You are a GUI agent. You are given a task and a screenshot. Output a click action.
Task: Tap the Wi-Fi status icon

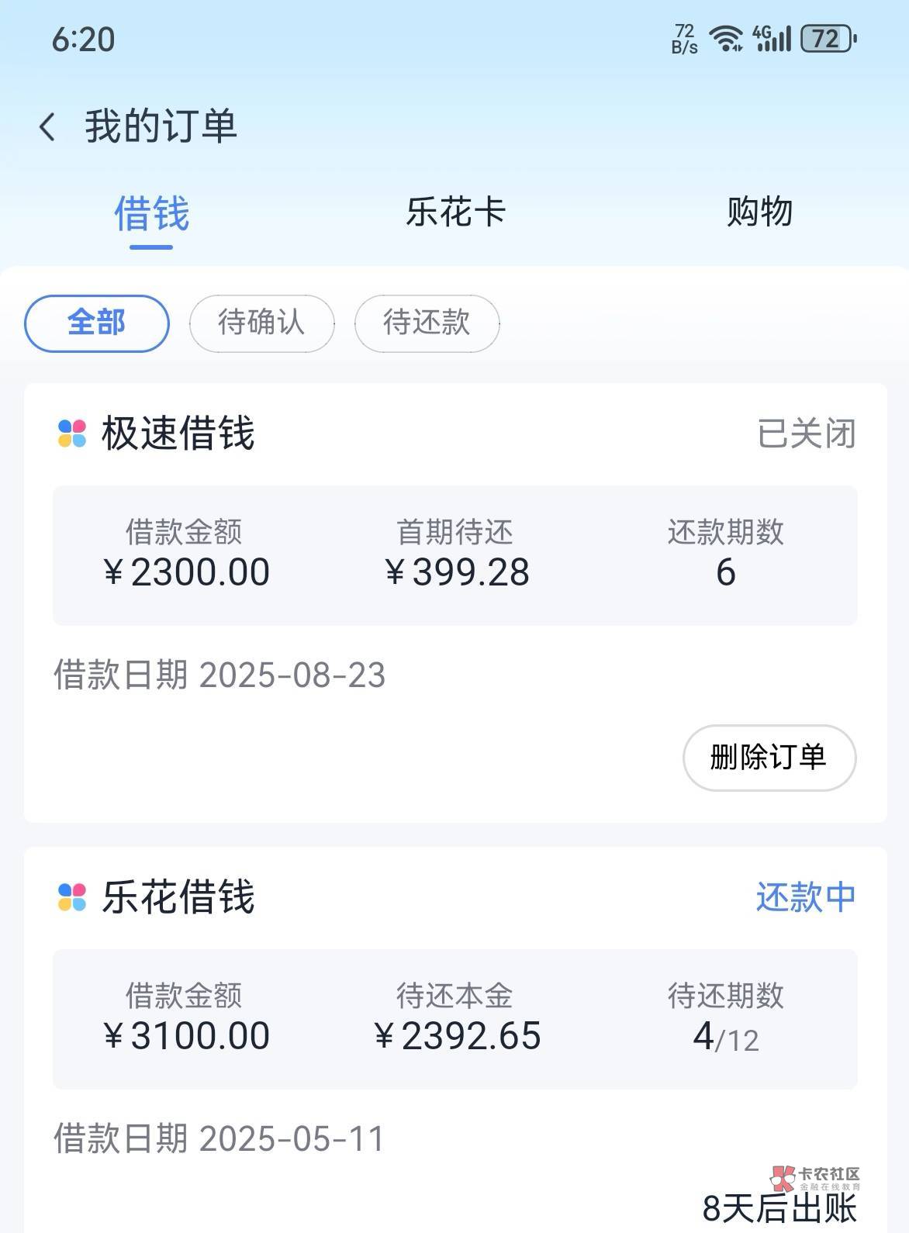[726, 38]
